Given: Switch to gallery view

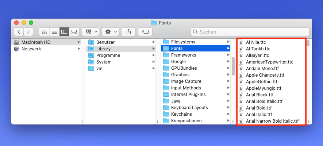Looking at the screenshot, I should [74, 32].
